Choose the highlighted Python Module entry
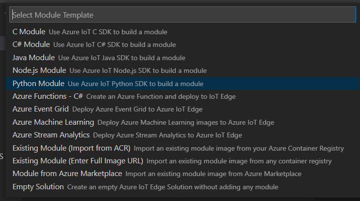The width and height of the screenshot is (360, 201). (38, 84)
